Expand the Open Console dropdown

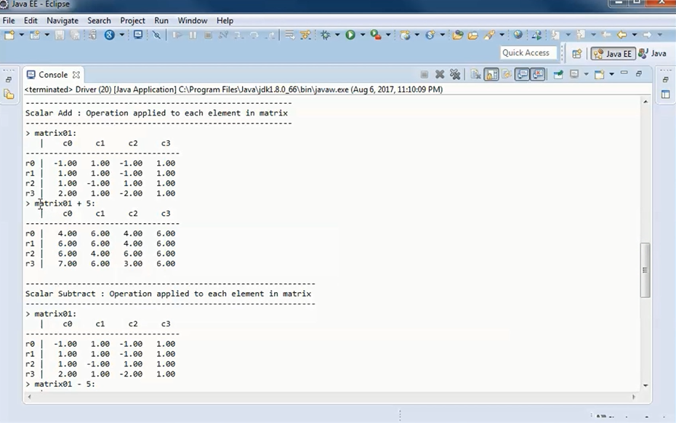tap(611, 74)
